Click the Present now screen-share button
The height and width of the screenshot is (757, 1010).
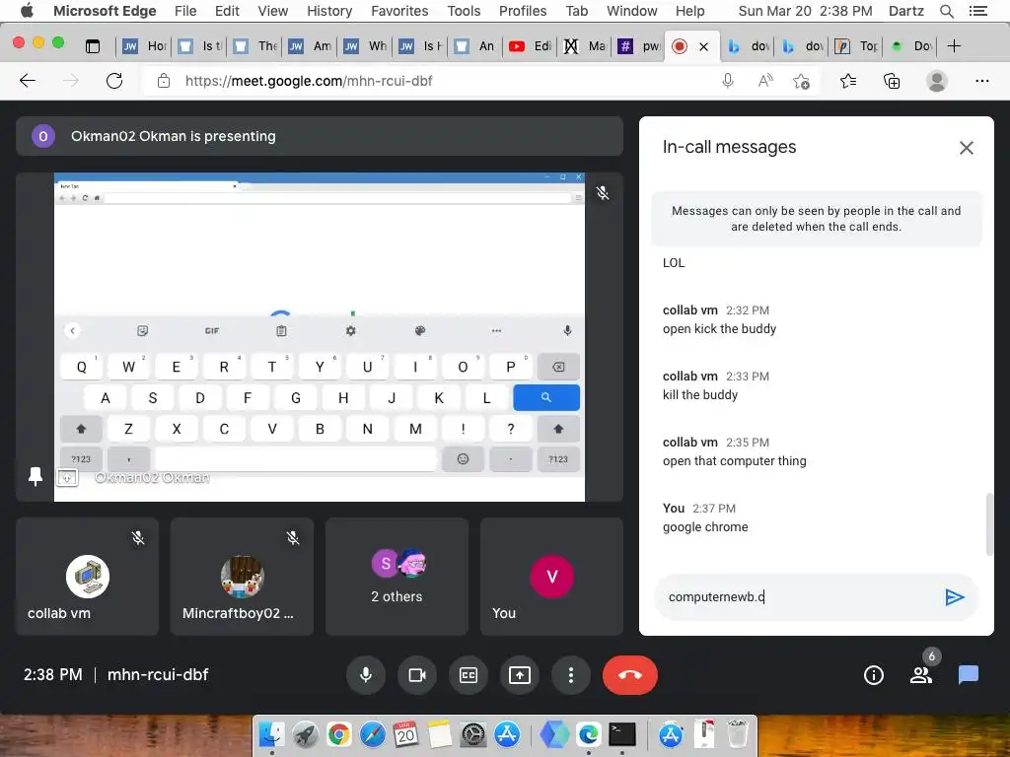pos(519,674)
